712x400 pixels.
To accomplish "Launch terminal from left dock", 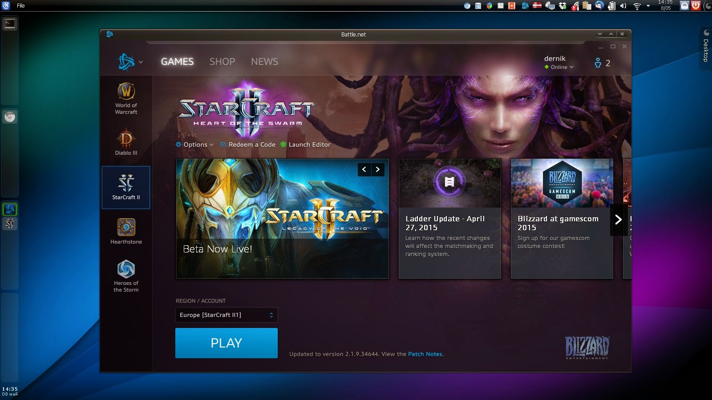I will 10,24.
